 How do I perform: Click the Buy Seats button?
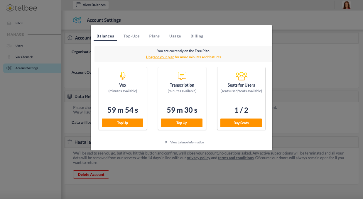click(241, 123)
